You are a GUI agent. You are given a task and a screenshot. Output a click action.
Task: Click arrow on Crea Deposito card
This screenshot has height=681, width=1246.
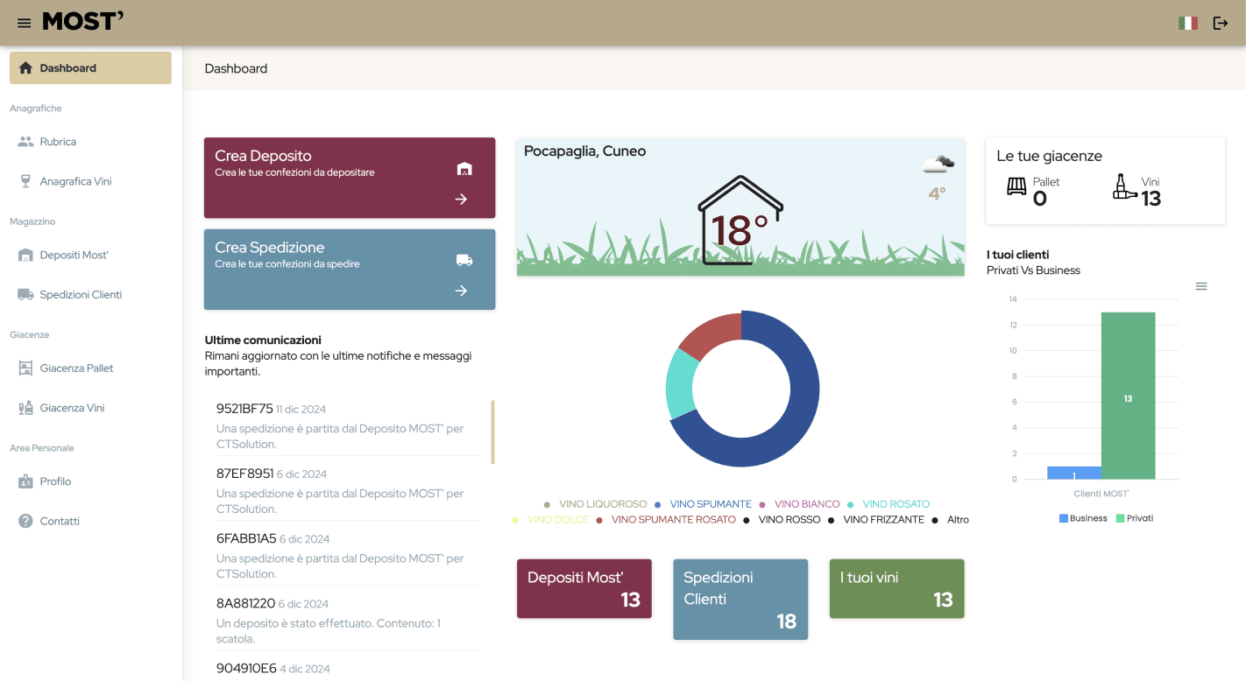point(461,200)
